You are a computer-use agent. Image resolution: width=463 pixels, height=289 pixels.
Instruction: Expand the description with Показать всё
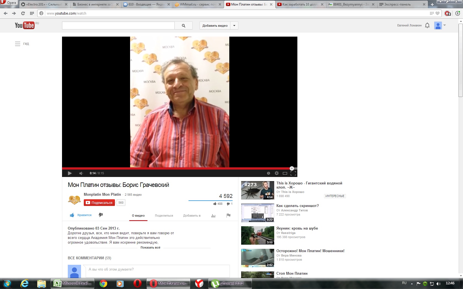pos(150,247)
